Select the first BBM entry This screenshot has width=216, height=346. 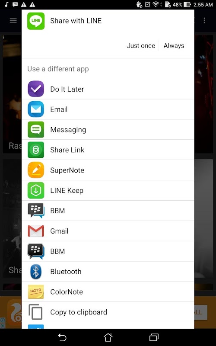[108, 211]
